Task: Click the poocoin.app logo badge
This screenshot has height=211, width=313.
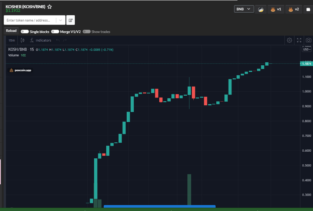Action: (20, 70)
